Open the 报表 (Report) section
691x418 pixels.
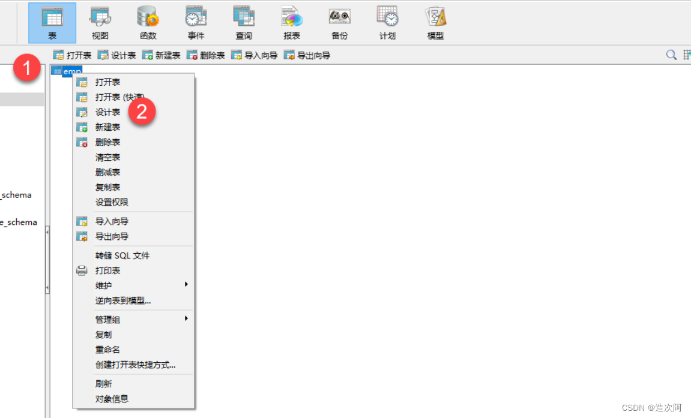click(x=292, y=23)
